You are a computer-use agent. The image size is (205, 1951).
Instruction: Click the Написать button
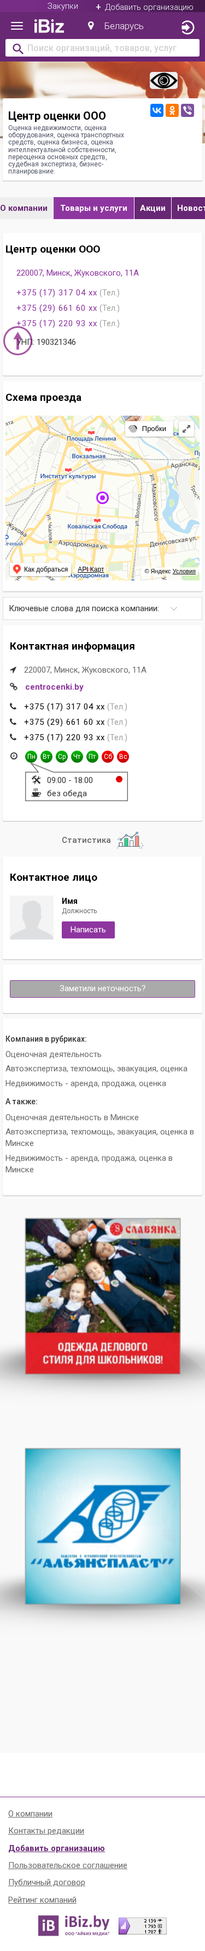pos(88,929)
